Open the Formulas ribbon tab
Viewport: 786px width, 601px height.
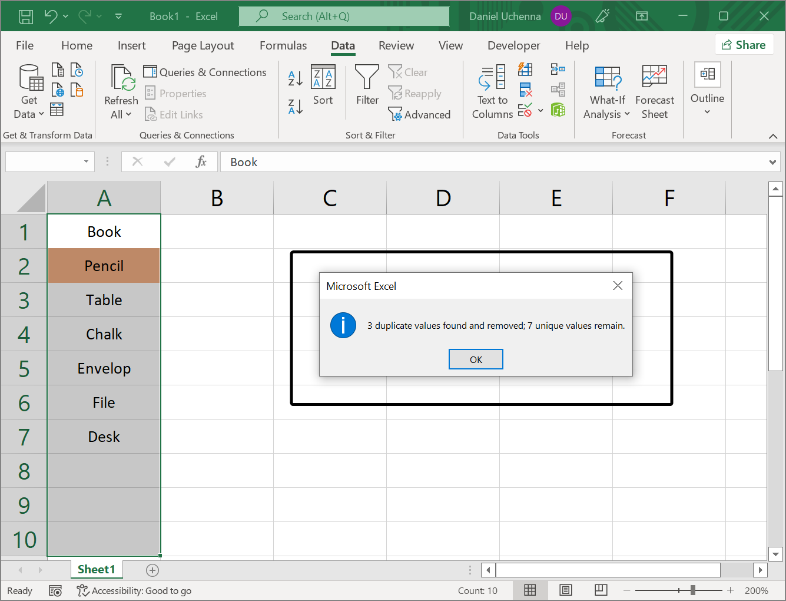(283, 45)
